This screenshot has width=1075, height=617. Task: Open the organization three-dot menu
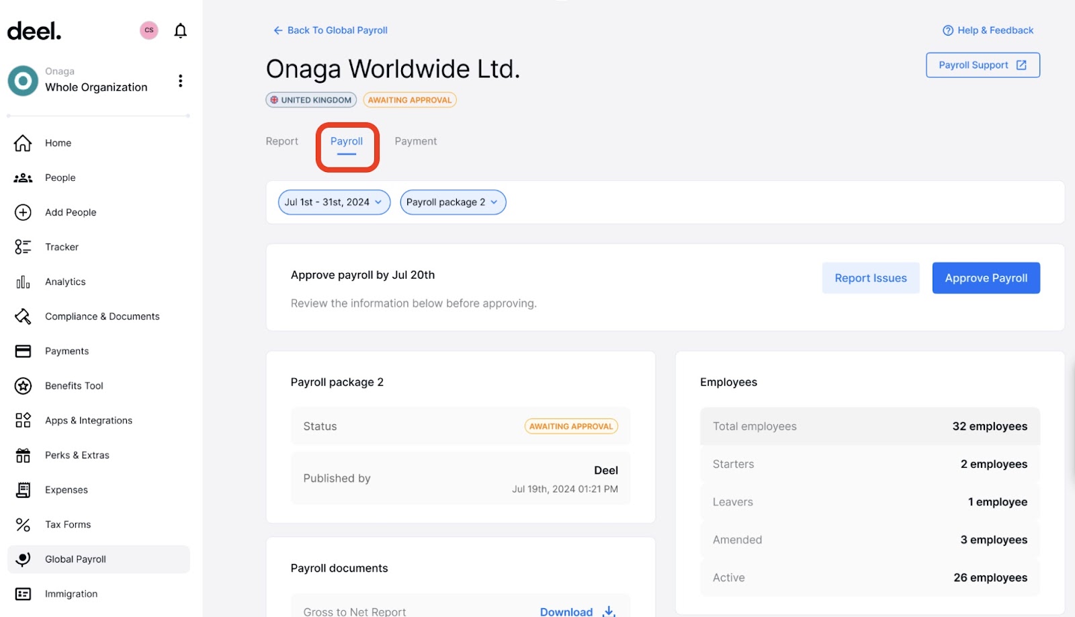point(180,81)
